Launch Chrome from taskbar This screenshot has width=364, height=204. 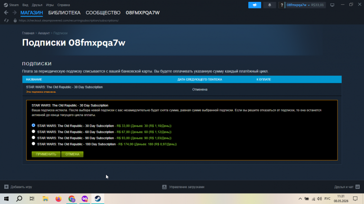coord(72,199)
